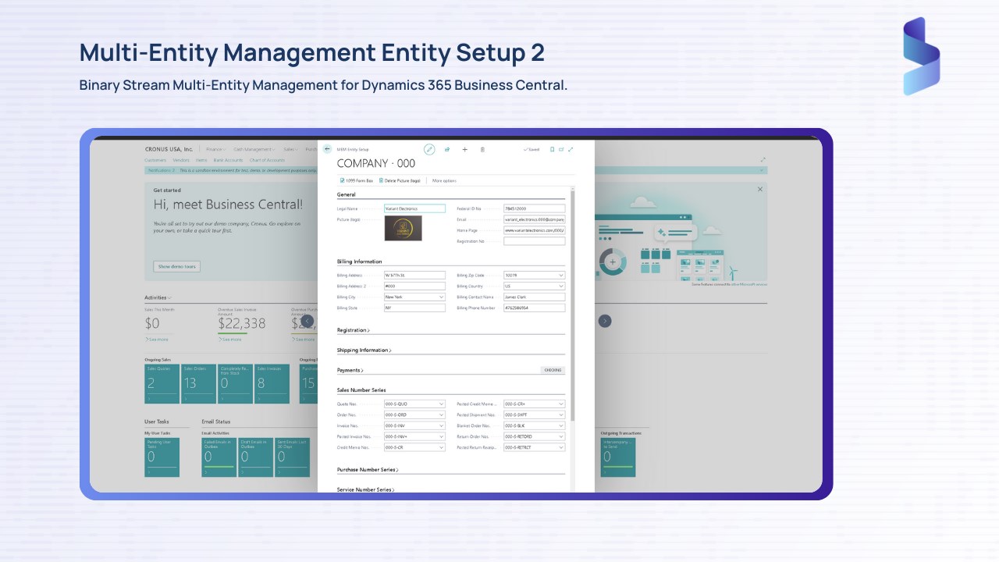Create a new record with the plus icon
The width and height of the screenshot is (999, 562).
point(465,150)
